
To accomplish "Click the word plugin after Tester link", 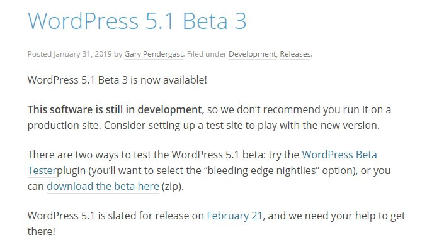I will 71,170.
